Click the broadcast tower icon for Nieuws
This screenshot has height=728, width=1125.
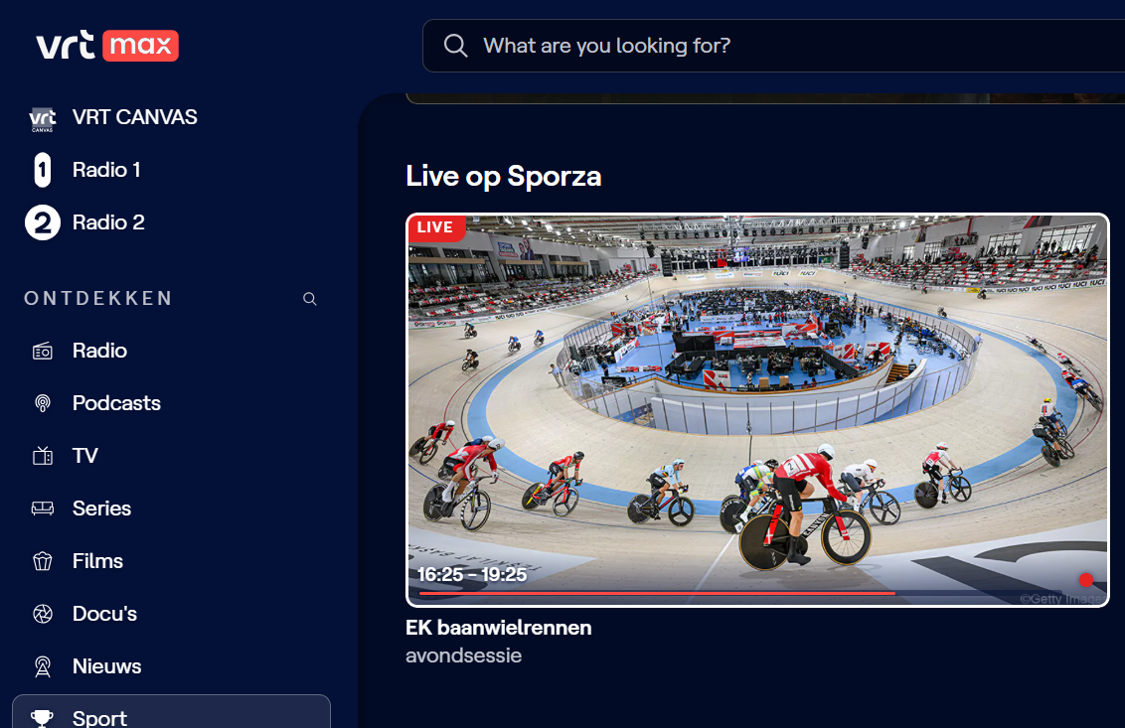click(43, 666)
